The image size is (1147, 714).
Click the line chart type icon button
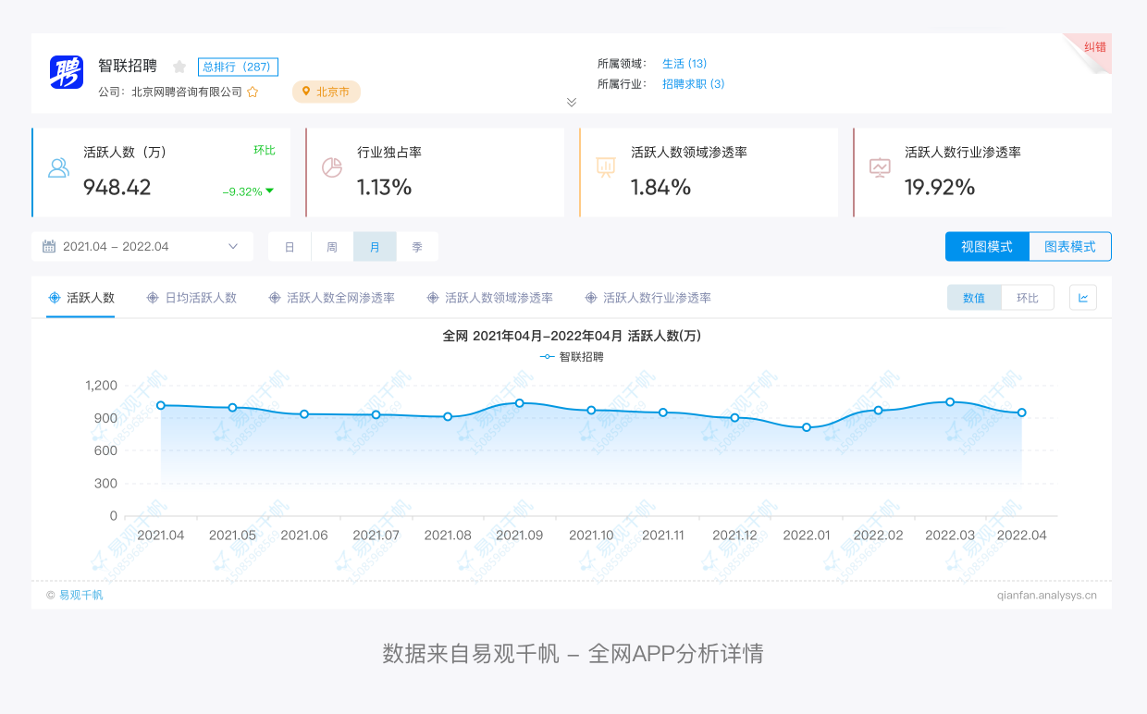(1083, 298)
